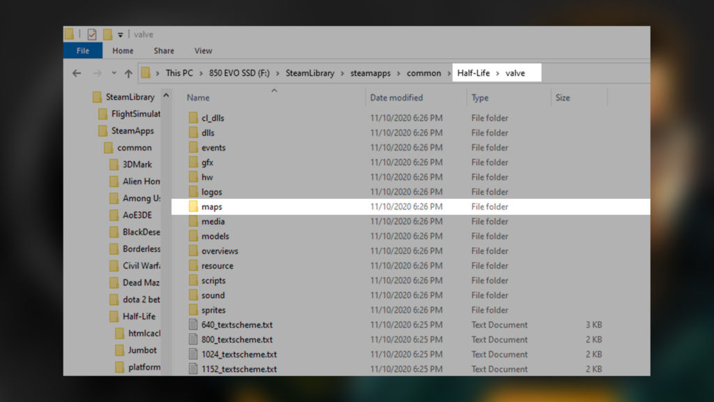This screenshot has width=714, height=402.
Task: Select 640_textscheme.txt file icon
Action: (x=193, y=325)
